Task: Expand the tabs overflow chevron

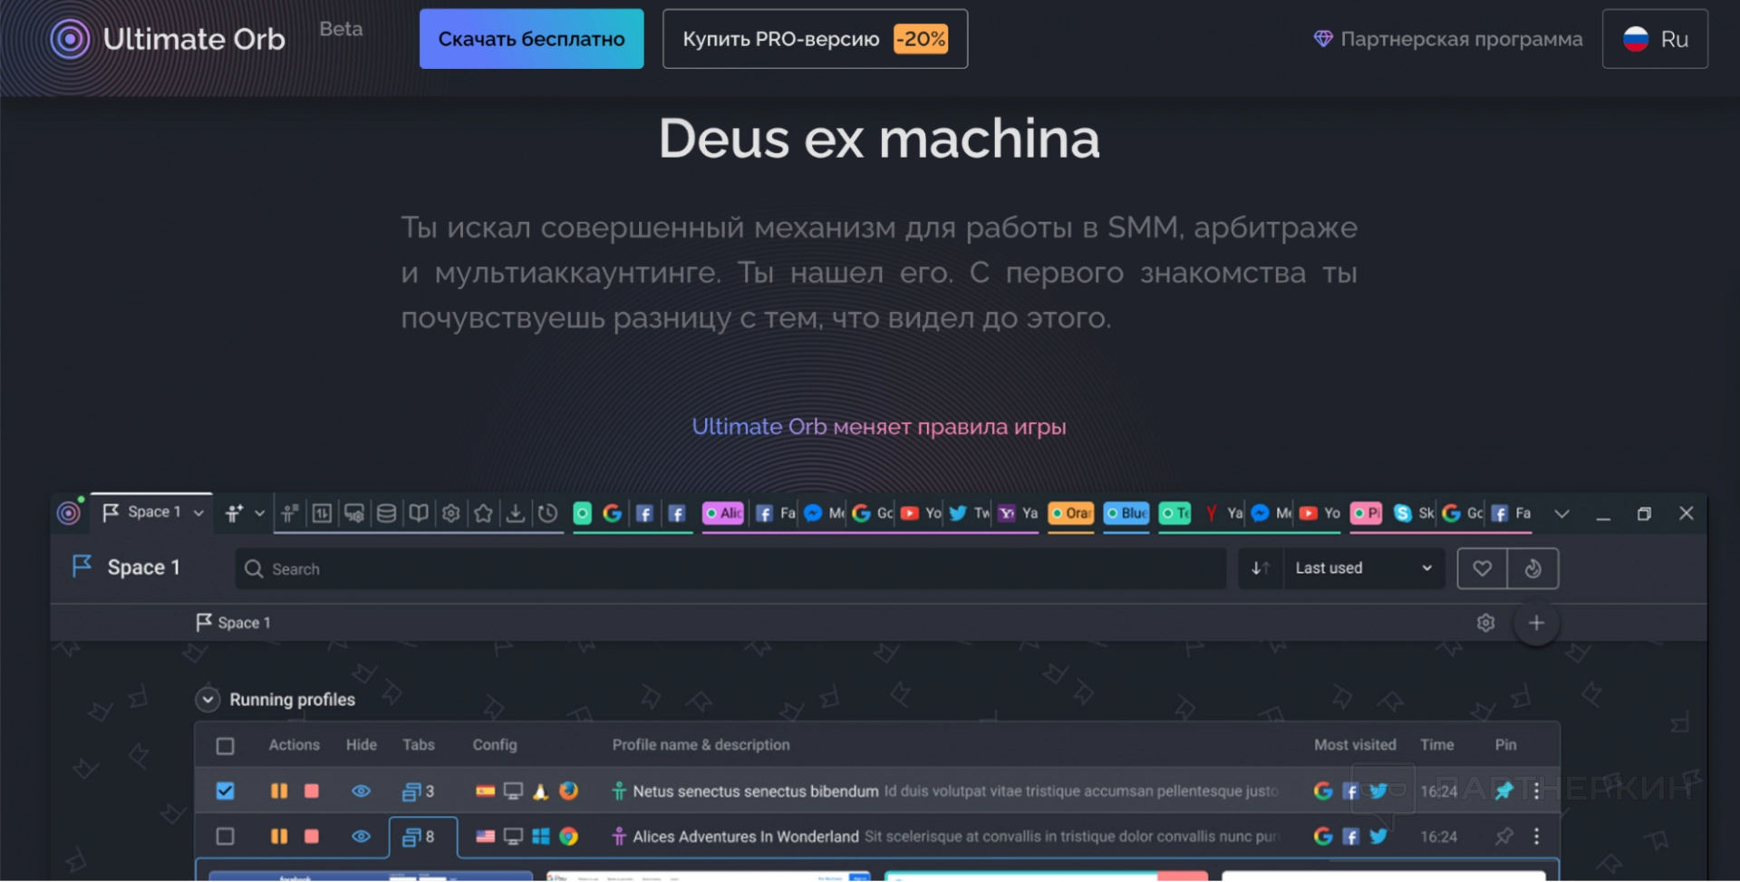Action: click(1561, 514)
